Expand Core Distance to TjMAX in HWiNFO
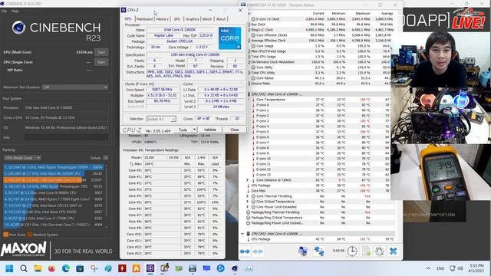Screen dimensions: 491x276 tap(247, 180)
